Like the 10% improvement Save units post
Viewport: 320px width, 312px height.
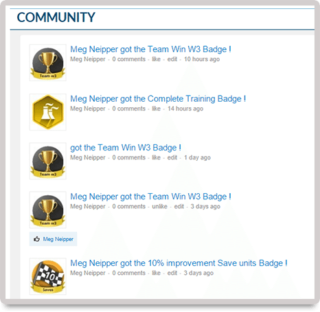(157, 273)
